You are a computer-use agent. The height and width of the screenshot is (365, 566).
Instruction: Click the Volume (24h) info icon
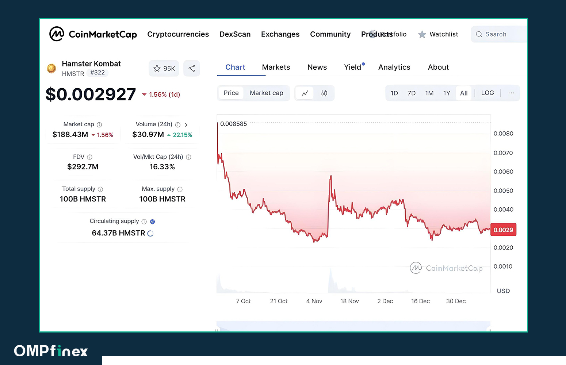tap(178, 125)
